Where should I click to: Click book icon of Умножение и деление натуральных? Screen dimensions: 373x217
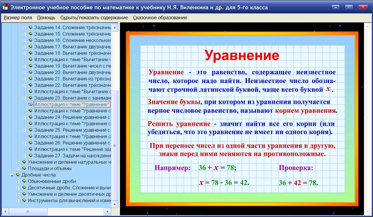tap(24, 162)
